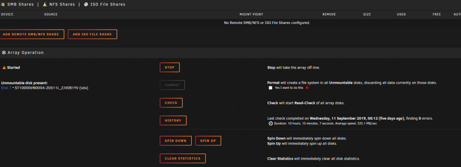Click the 'Started' array status text
Viewport: 461px width, 167px height.
[13, 68]
